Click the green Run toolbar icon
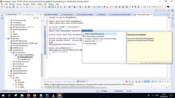175x98 pixels. (x=69, y=7)
